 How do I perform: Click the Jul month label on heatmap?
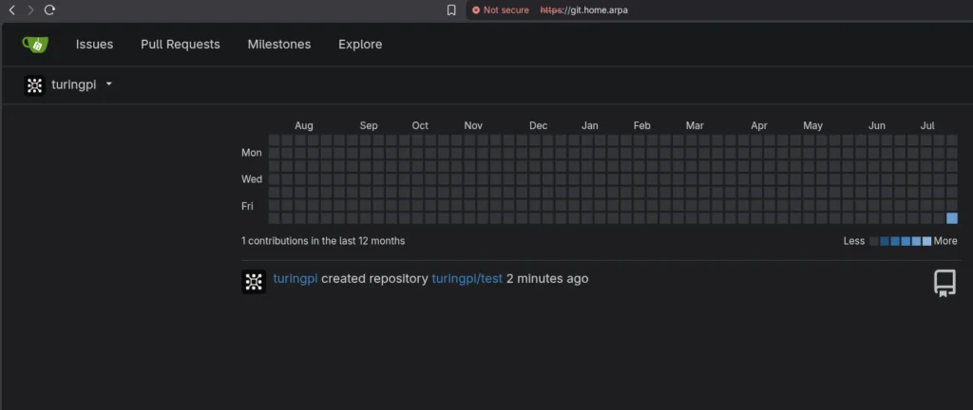[927, 125]
